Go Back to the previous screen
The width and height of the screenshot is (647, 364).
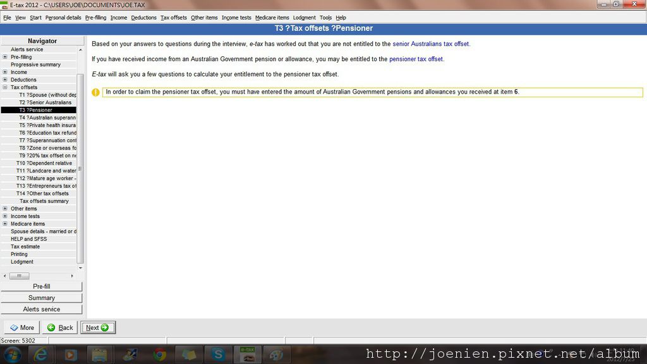pyautogui.click(x=60, y=328)
